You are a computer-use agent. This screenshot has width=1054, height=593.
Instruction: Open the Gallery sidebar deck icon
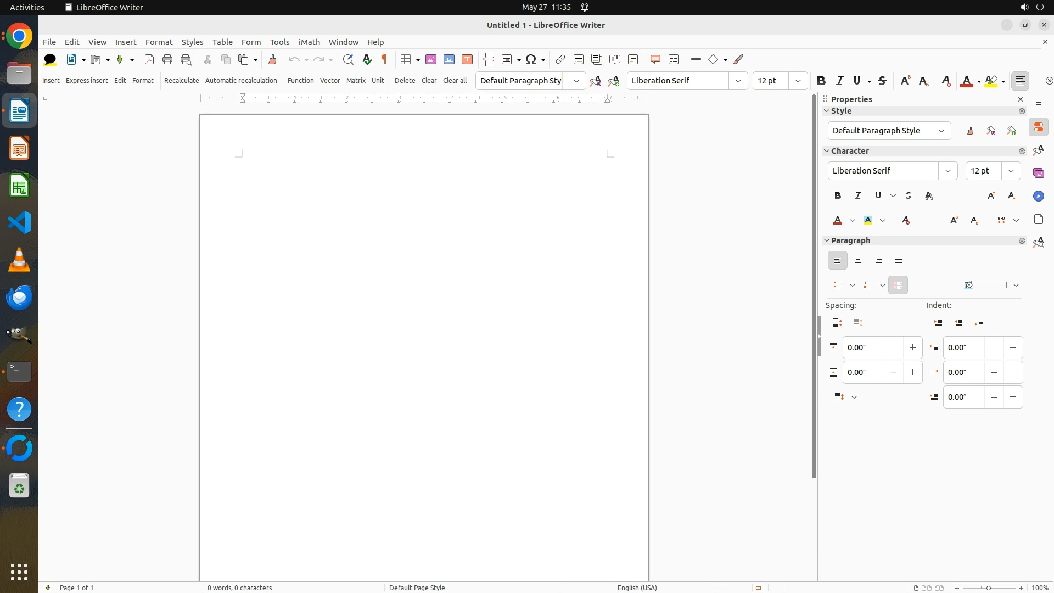(x=1038, y=173)
